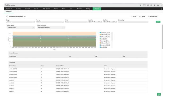169x99 pixels.
Task: Open the video presentation monitor icon
Action: (x=144, y=5)
